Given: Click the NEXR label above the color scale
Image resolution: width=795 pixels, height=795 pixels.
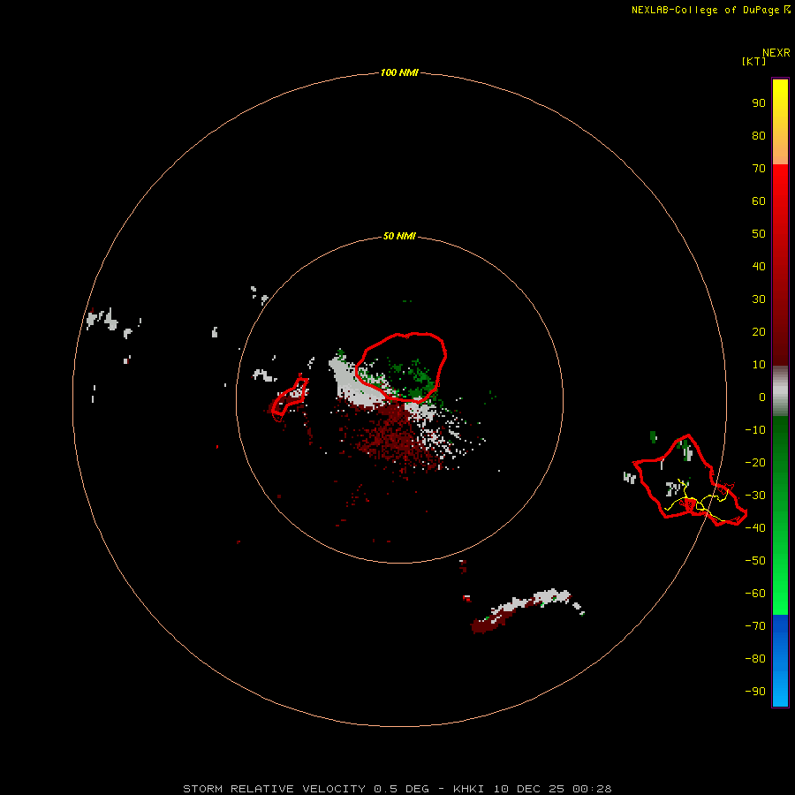Looking at the screenshot, I should click(x=776, y=53).
